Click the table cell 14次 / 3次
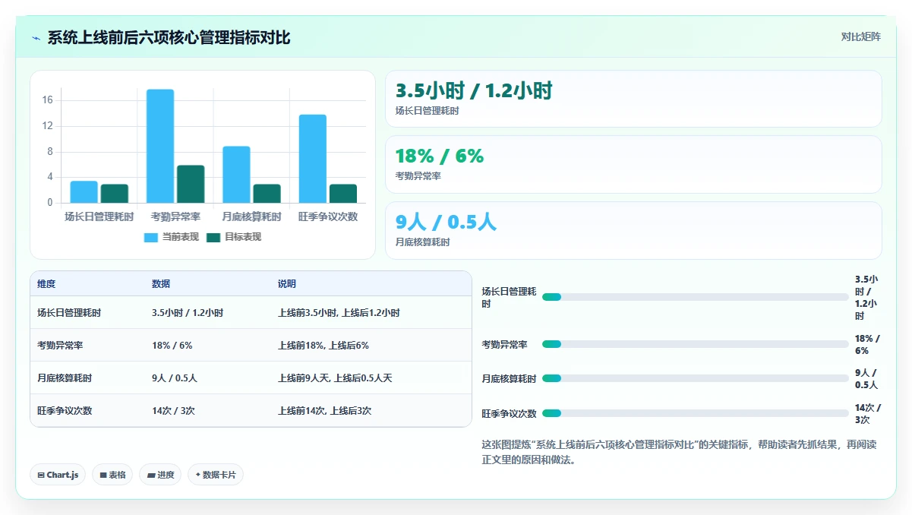Image resolution: width=912 pixels, height=515 pixels. pyautogui.click(x=174, y=411)
